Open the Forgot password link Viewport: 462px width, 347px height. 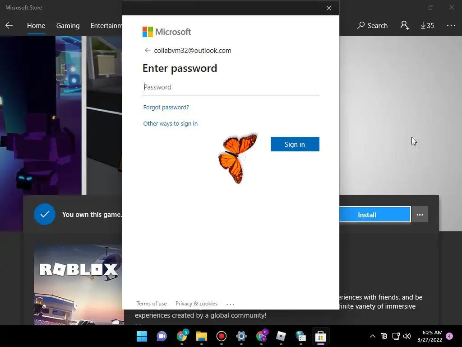[x=166, y=107]
